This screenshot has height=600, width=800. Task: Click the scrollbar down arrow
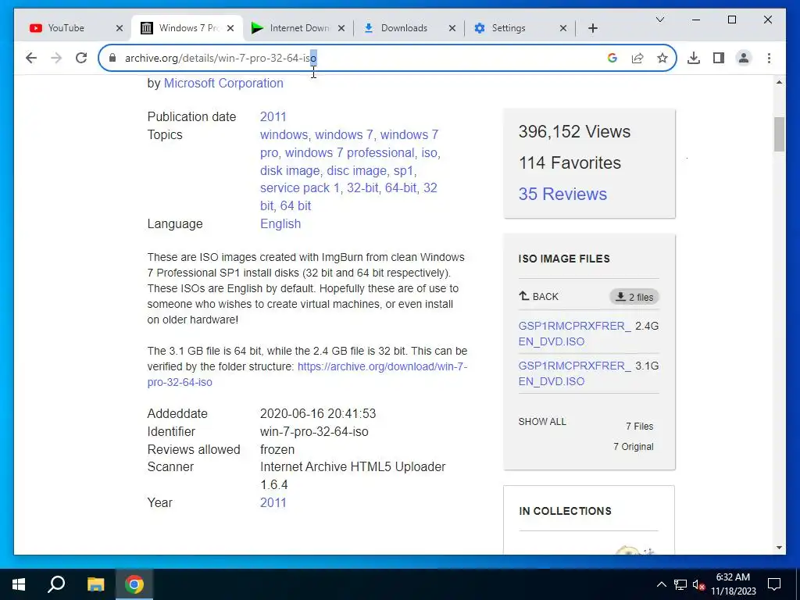pyautogui.click(x=779, y=548)
